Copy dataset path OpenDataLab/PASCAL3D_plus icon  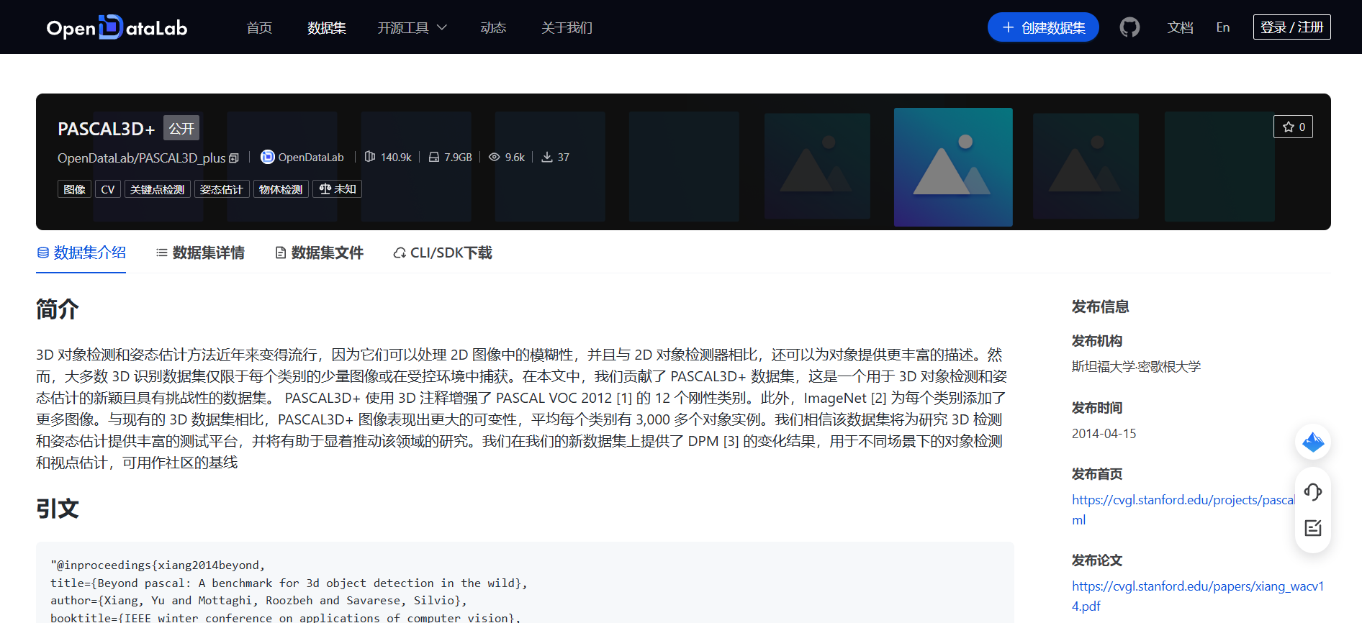coord(234,158)
